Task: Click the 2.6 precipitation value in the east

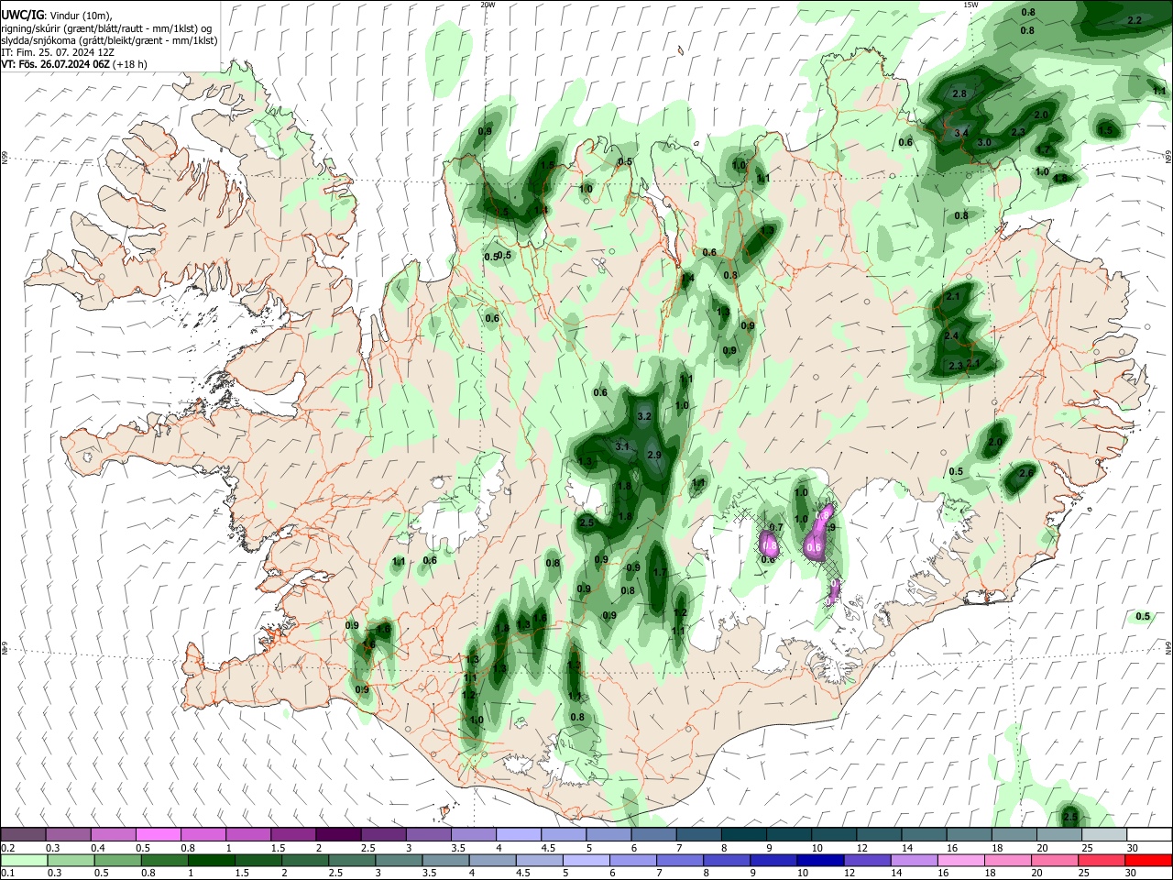Action: pos(1026,473)
